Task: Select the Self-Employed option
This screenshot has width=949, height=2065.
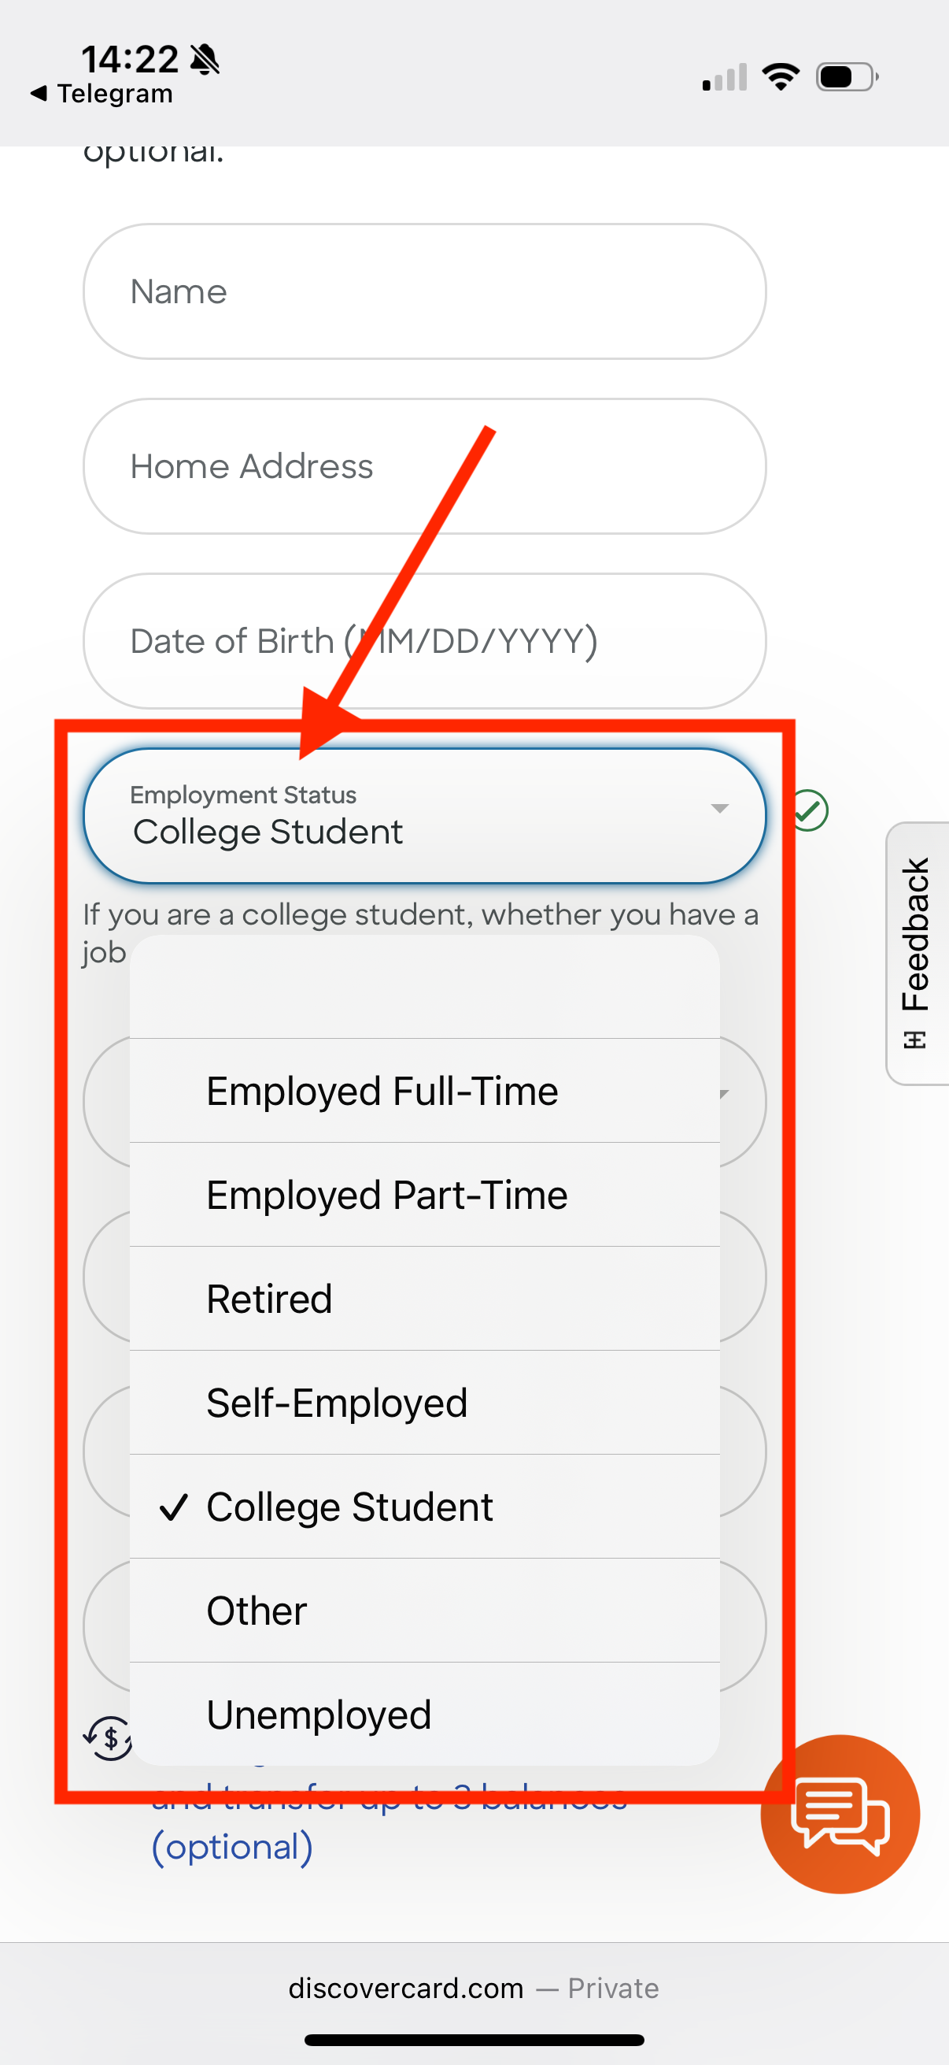Action: 424,1403
